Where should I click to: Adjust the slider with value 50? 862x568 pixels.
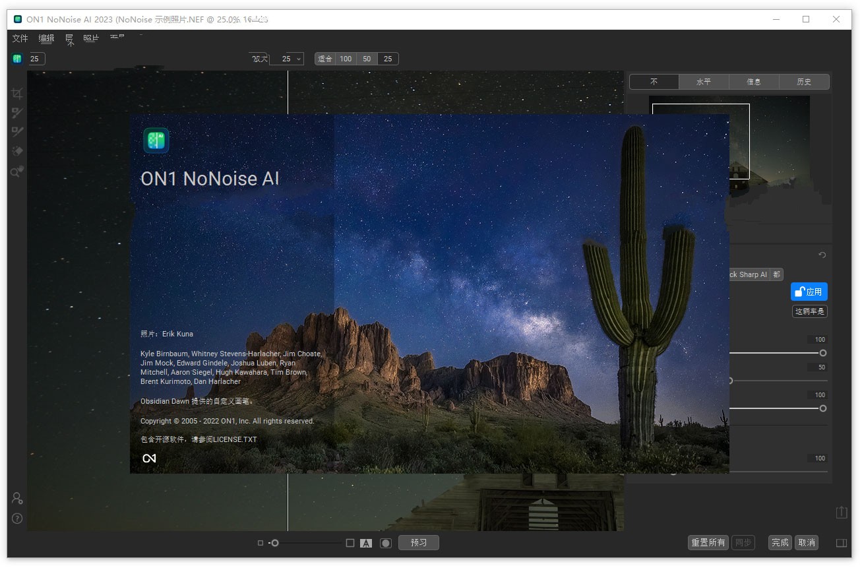pos(731,381)
